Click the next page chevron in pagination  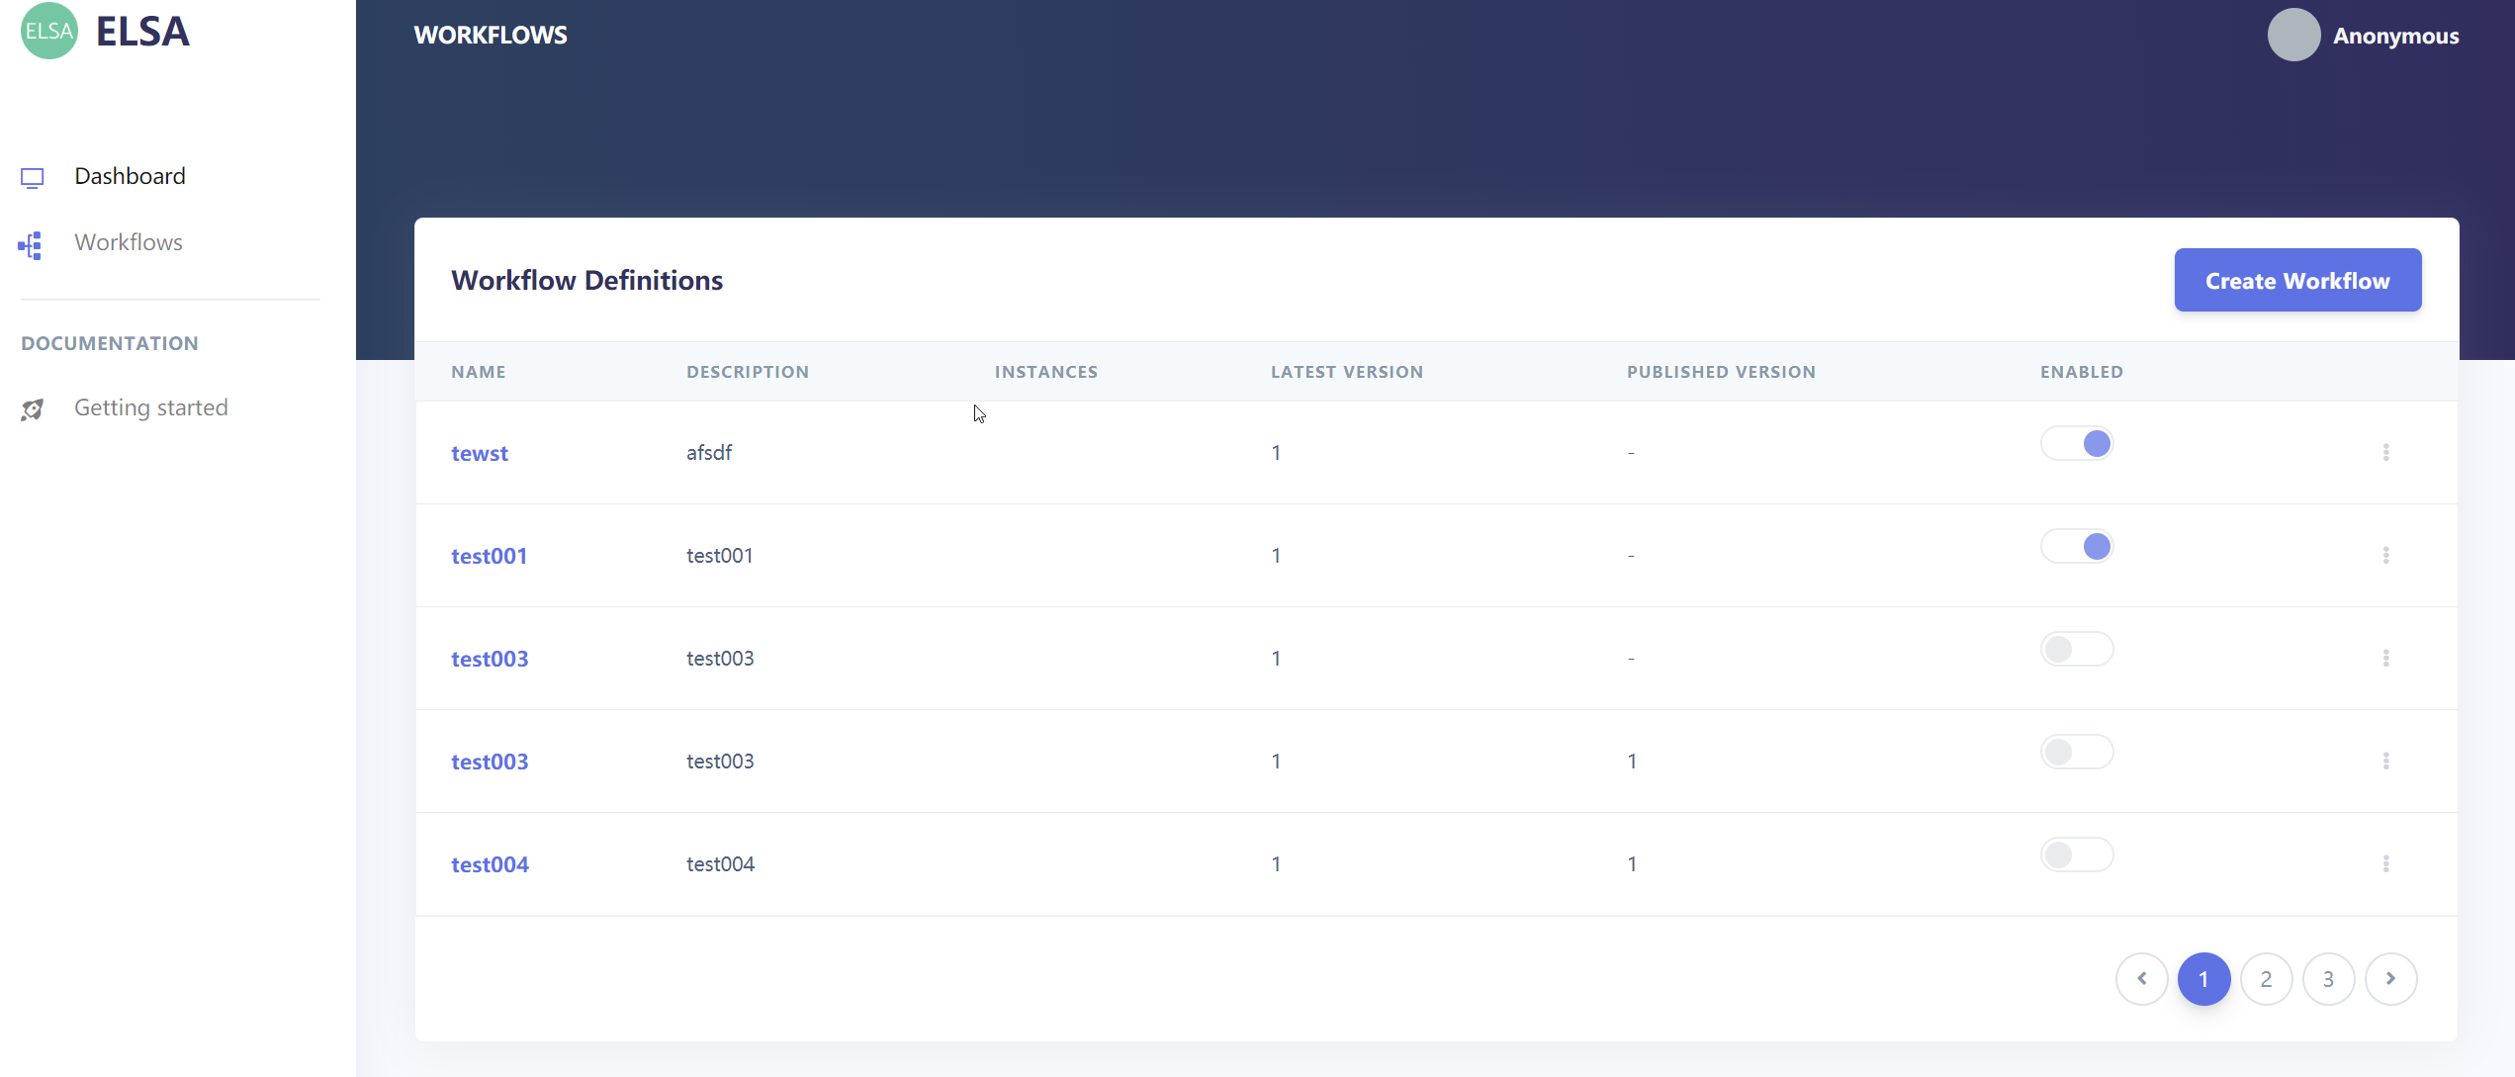[x=2391, y=978]
